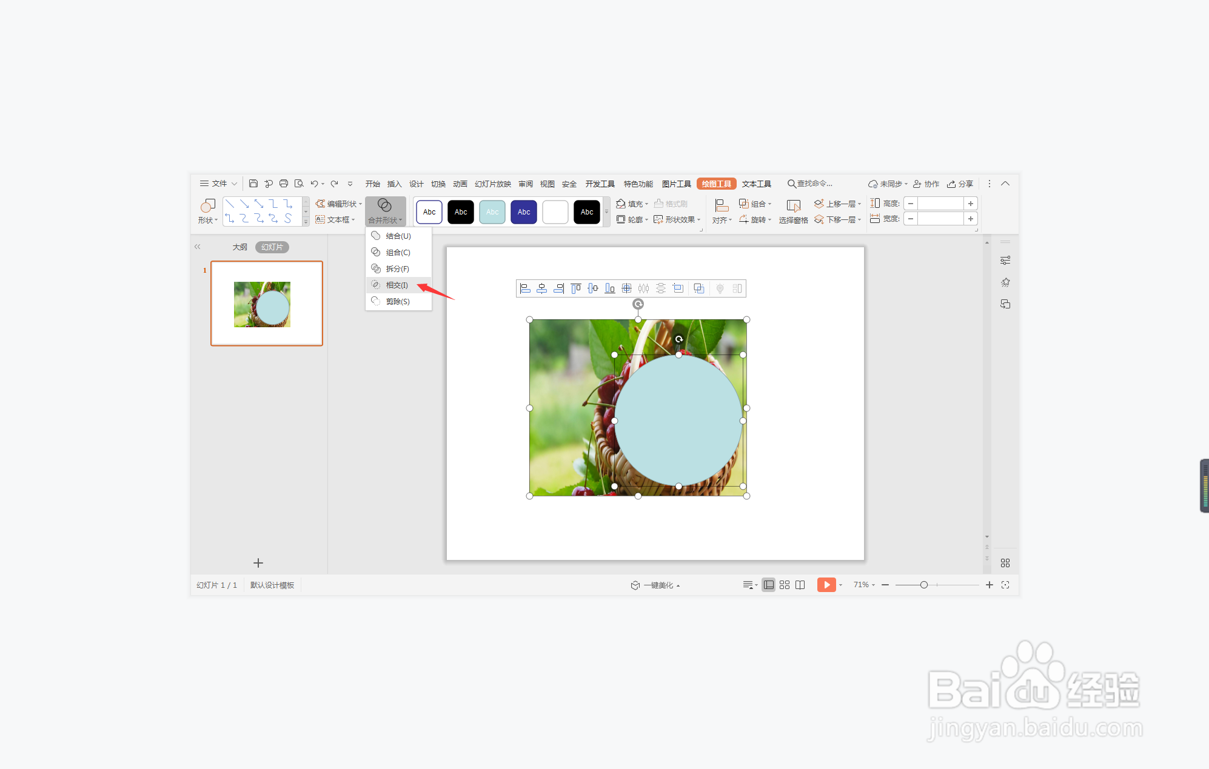Select slide 1 thumbnail
The height and width of the screenshot is (769, 1209).
point(267,304)
